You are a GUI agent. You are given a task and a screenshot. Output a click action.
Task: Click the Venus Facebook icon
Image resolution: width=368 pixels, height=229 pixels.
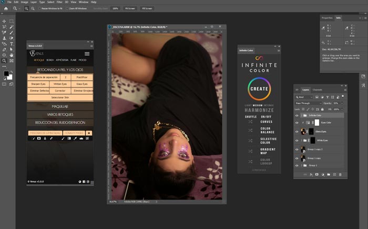point(84,182)
